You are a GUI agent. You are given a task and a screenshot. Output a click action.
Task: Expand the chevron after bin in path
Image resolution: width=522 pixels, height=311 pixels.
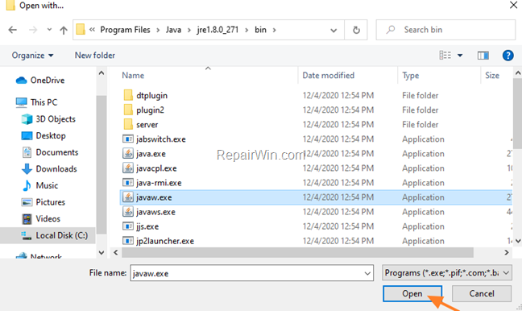click(x=275, y=30)
